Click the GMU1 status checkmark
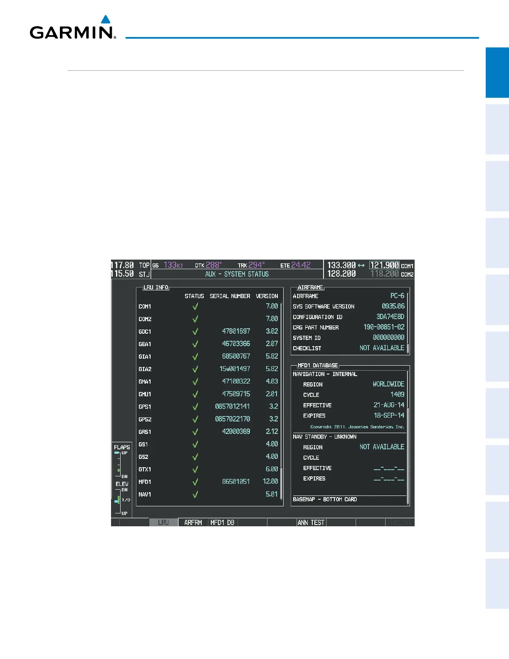Image resolution: width=509 pixels, height=659 pixels. (x=195, y=394)
